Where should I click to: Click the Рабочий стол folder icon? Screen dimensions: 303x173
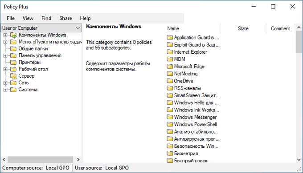(13, 69)
